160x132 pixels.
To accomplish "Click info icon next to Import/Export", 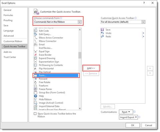I will (x=139, y=117).
